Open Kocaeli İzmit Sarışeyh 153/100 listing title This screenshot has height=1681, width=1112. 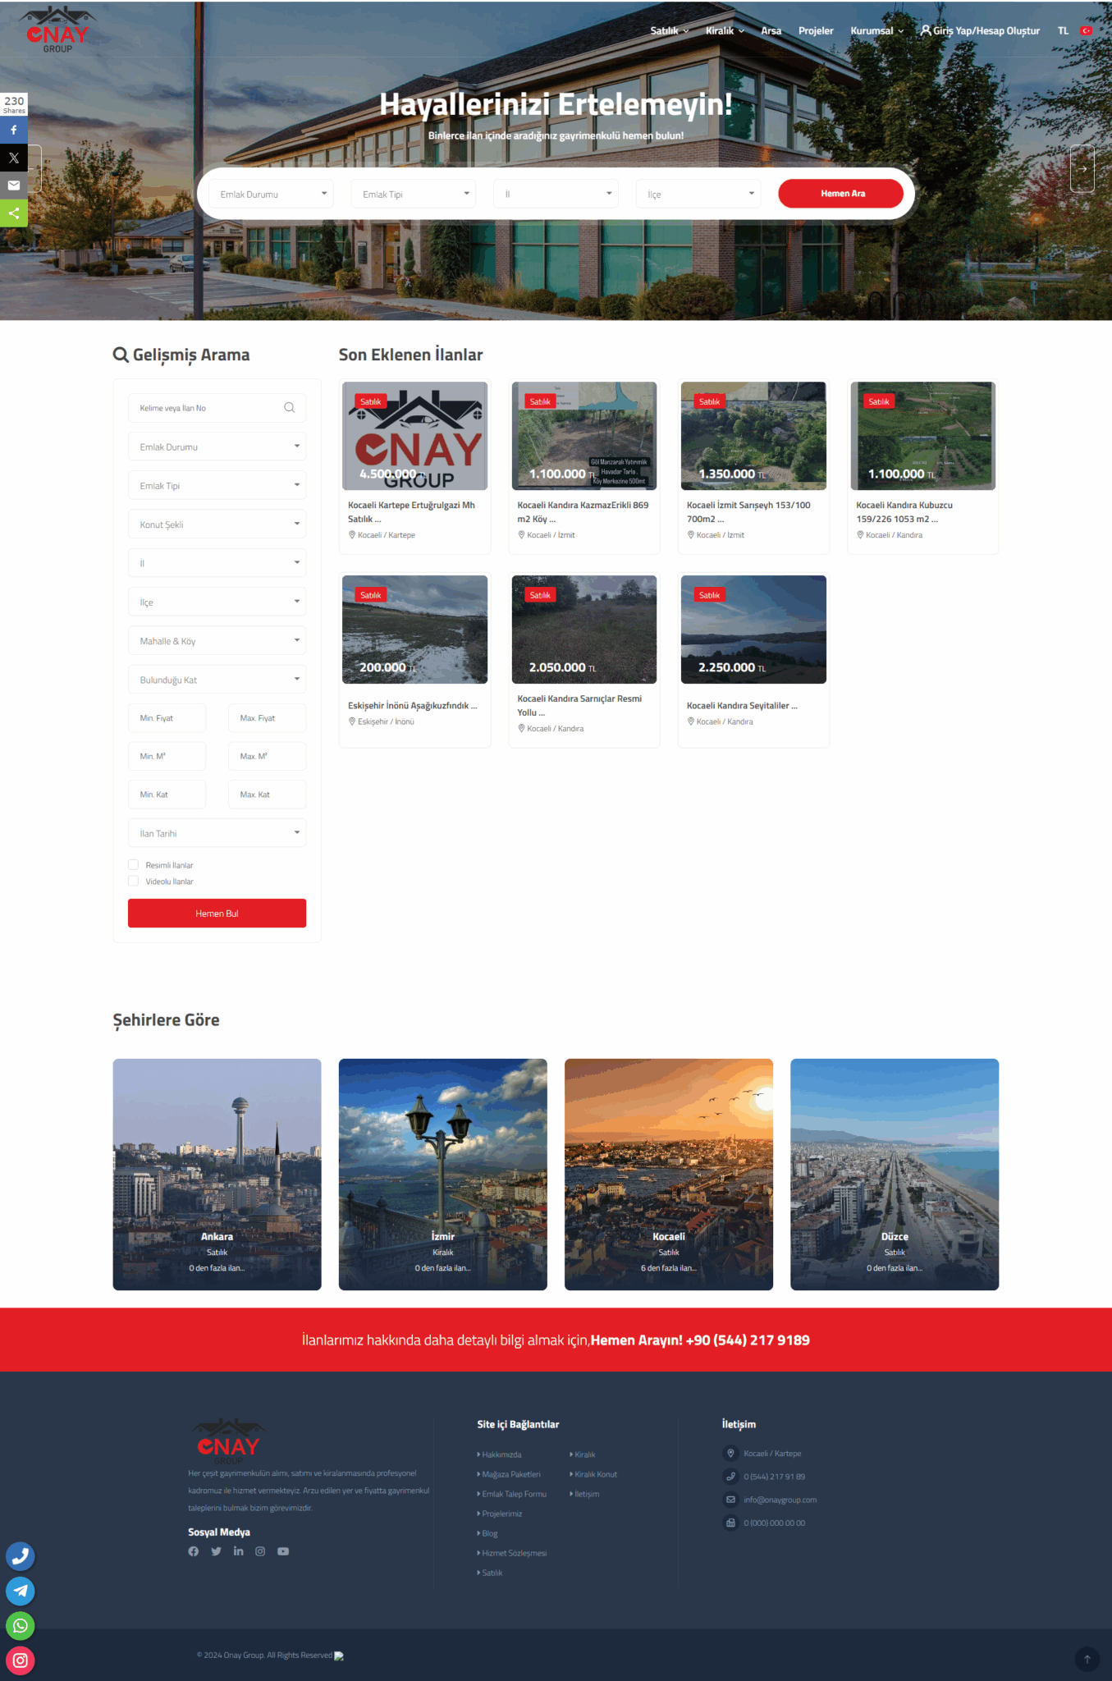click(x=748, y=512)
